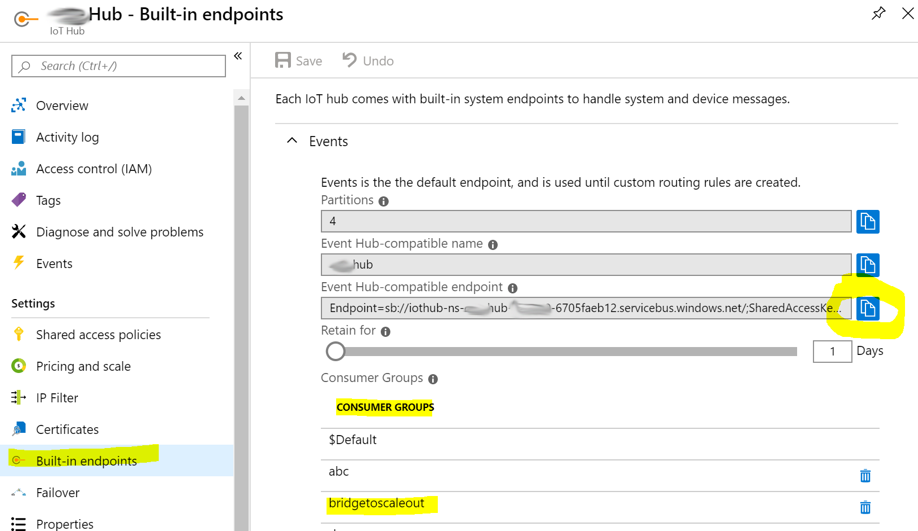
Task: Click the IoT Hub icon in header
Action: coord(25,20)
